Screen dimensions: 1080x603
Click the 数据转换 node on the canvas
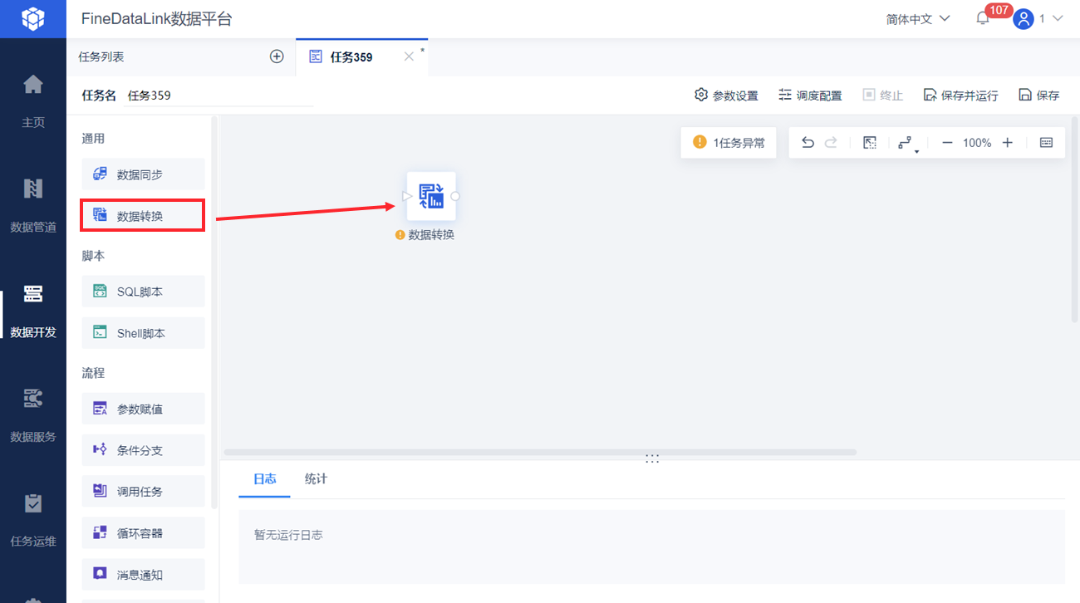point(431,196)
